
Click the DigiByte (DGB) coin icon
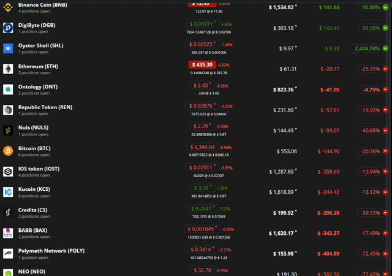[x=8, y=28]
